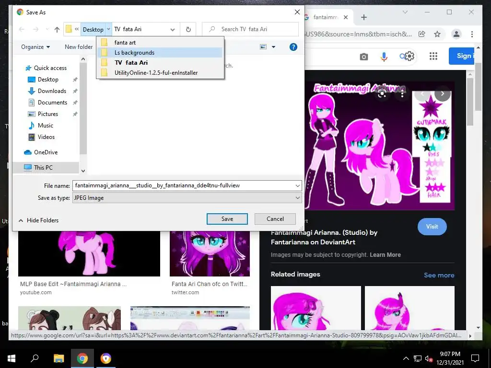Open new Chrome tab plus button
The height and width of the screenshot is (368, 491).
click(363, 17)
